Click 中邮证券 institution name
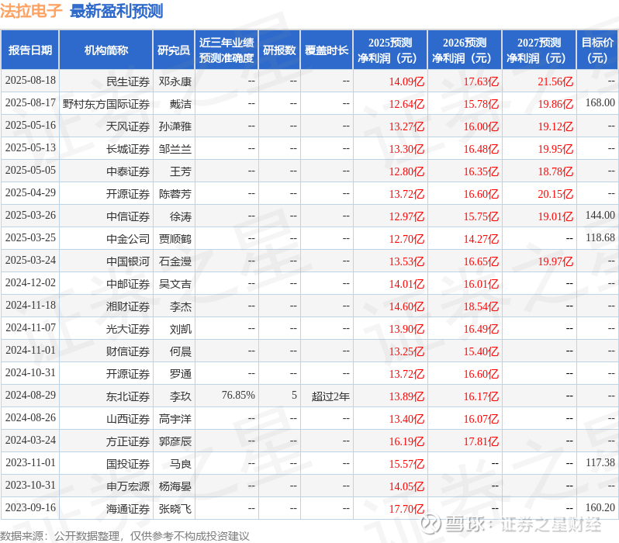The image size is (619, 543). [x=128, y=285]
